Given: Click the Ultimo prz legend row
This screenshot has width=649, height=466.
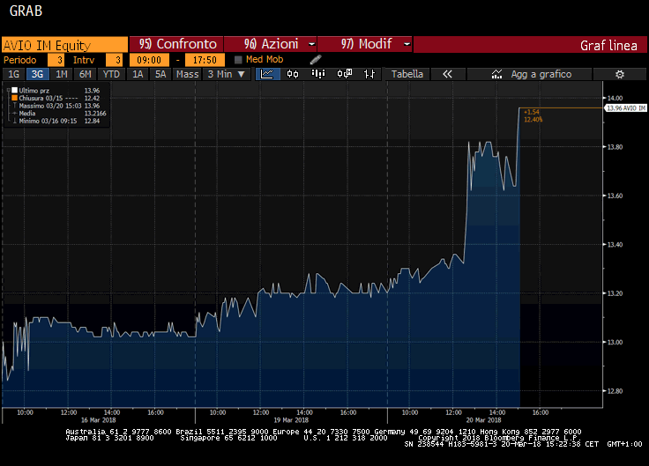Looking at the screenshot, I should [56, 90].
